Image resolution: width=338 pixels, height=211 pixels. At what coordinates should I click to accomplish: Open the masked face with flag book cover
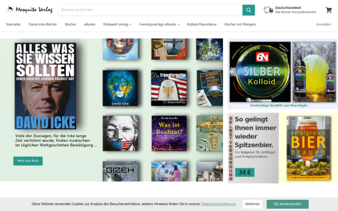coord(121,133)
